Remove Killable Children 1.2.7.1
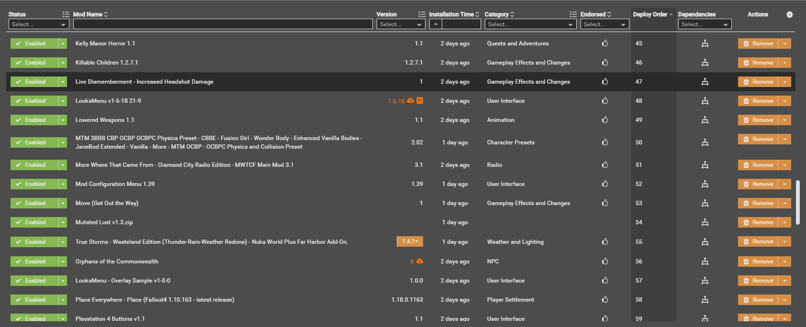This screenshot has height=327, width=806. [758, 63]
